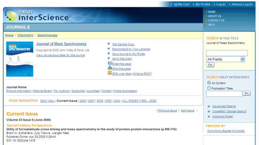The height and width of the screenshot is (145, 259).
Task: Click Go button for Wiley InterScience search
Action: coord(247,93)
